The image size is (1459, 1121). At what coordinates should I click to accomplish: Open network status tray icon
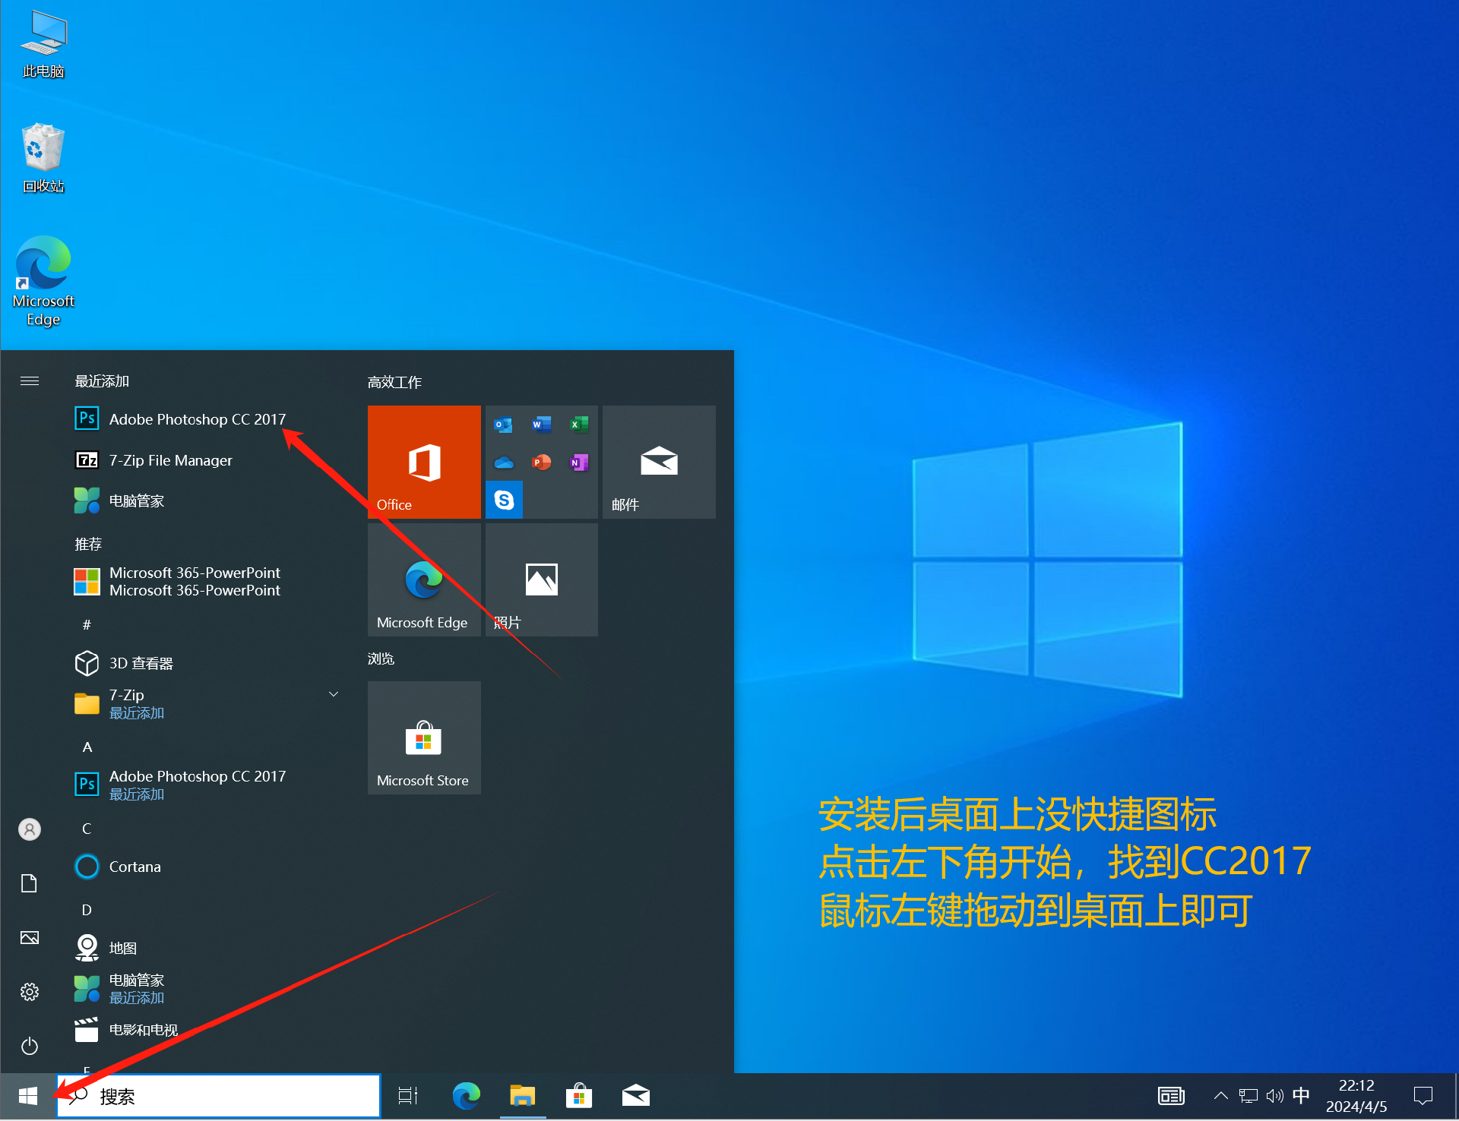click(1248, 1096)
